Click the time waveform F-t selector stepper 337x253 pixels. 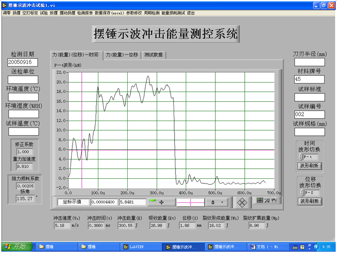(x=301, y=157)
